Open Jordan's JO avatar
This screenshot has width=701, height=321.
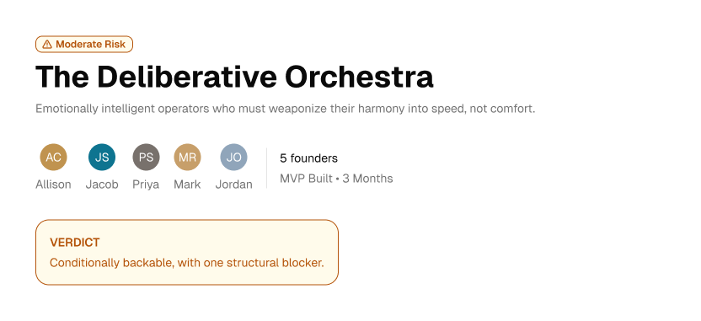point(234,158)
